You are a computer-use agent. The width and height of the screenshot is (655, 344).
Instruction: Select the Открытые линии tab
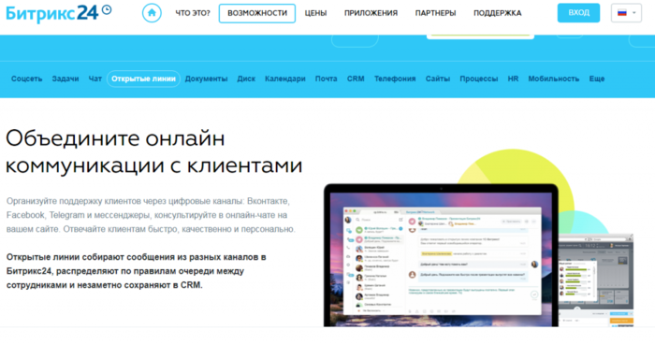143,79
